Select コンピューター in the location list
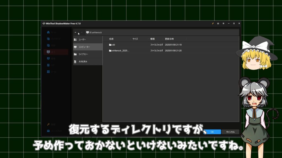The width and height of the screenshot is (282, 158). coord(88,47)
